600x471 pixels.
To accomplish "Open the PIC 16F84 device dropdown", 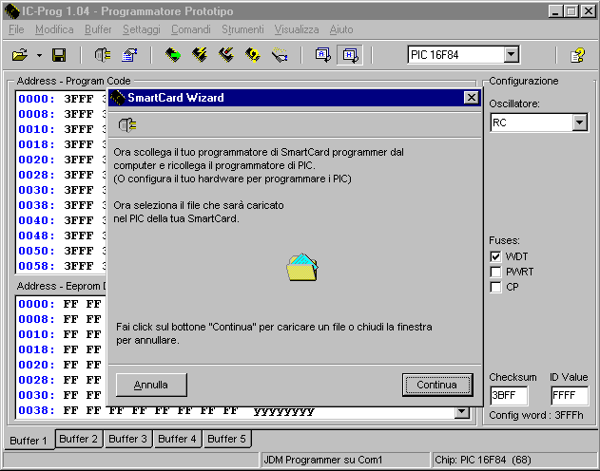I will coord(512,55).
